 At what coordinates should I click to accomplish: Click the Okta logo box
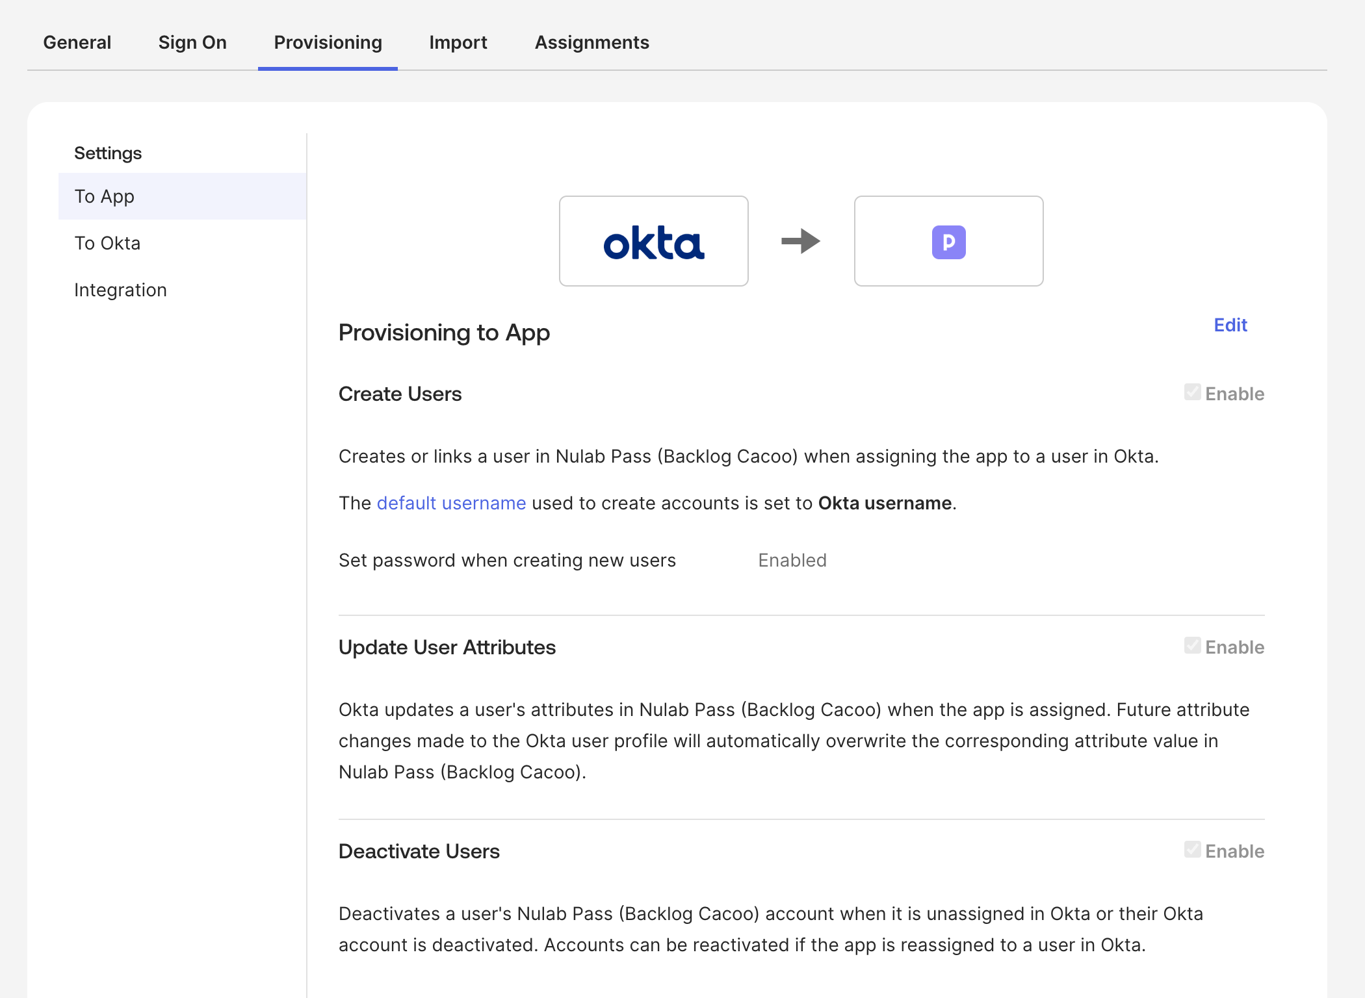[x=654, y=241]
